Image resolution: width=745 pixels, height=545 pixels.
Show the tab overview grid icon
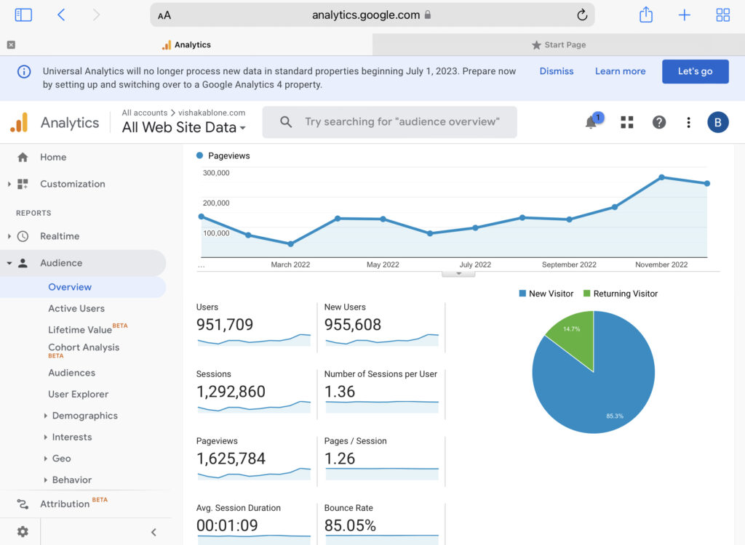pyautogui.click(x=722, y=15)
